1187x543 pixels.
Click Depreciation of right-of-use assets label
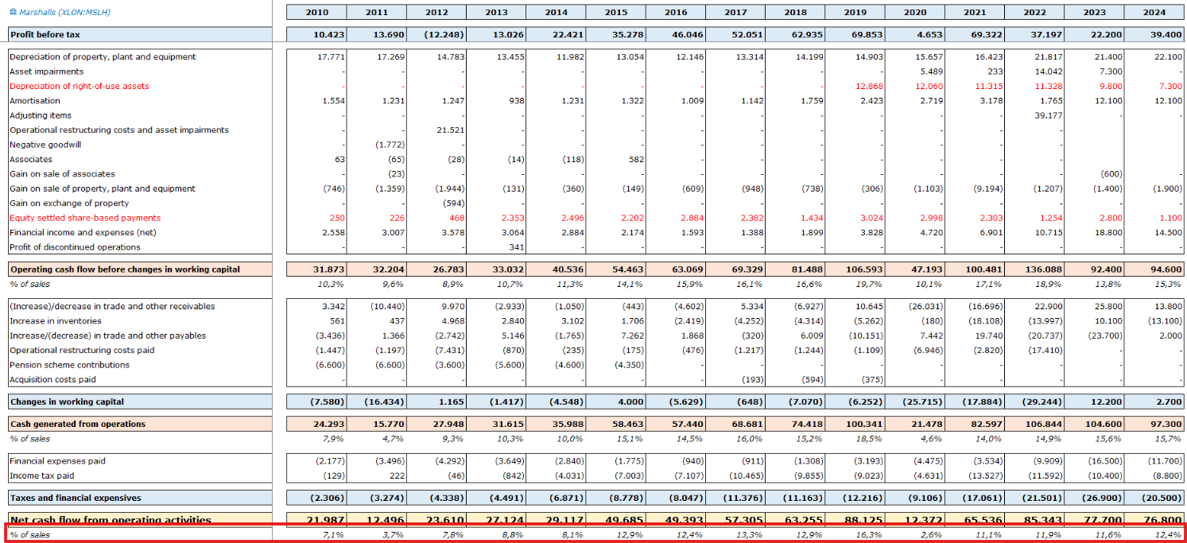(x=80, y=86)
